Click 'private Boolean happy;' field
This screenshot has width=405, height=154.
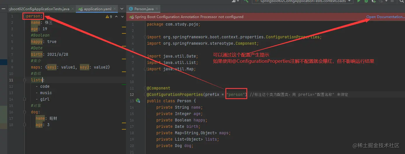[x=182, y=120]
